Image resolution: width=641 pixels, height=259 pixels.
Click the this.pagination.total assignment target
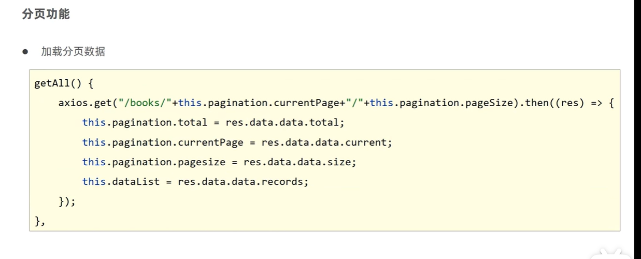pos(145,123)
